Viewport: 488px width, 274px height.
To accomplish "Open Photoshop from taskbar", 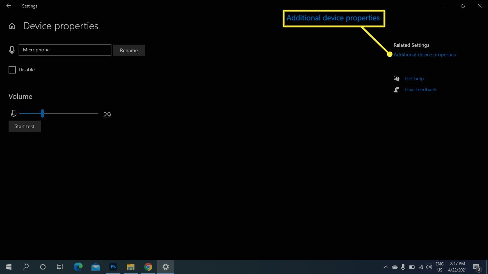I will [x=113, y=267].
